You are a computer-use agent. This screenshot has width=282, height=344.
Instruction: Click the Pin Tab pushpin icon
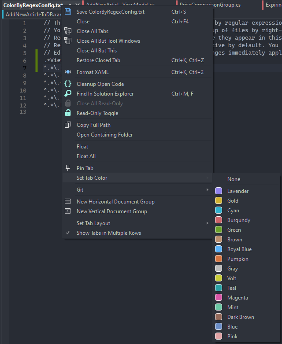point(68,168)
